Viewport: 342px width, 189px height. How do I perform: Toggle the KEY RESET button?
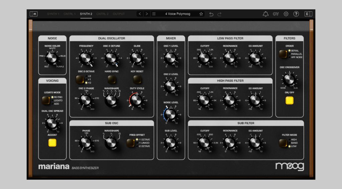click(137, 80)
